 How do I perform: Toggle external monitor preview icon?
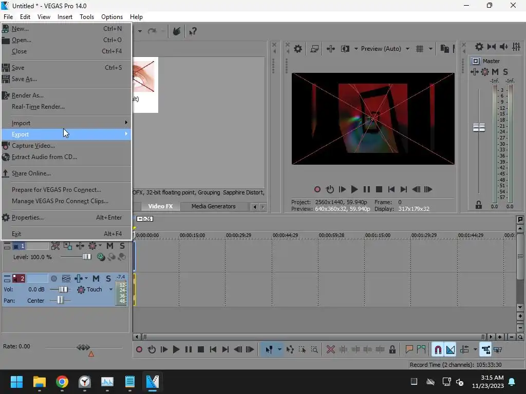point(314,49)
